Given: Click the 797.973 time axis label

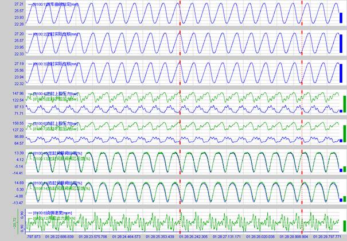Looking at the screenshot, I should pyautogui.click(x=34, y=236).
